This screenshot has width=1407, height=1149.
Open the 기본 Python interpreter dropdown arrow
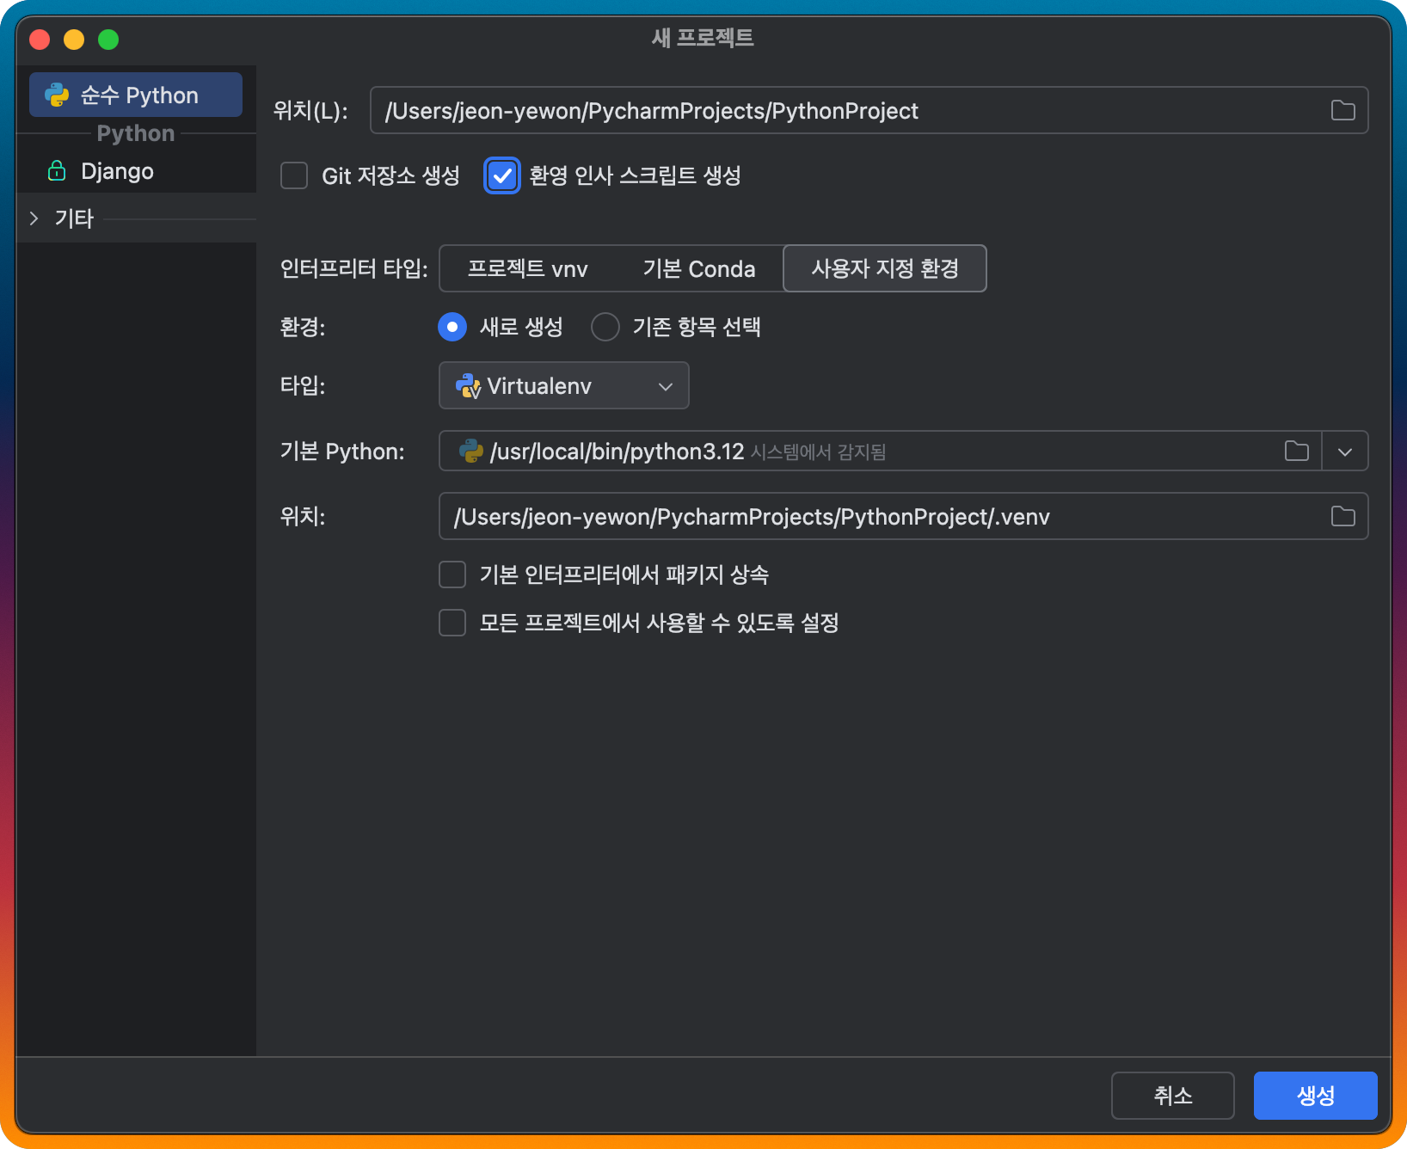tap(1345, 451)
